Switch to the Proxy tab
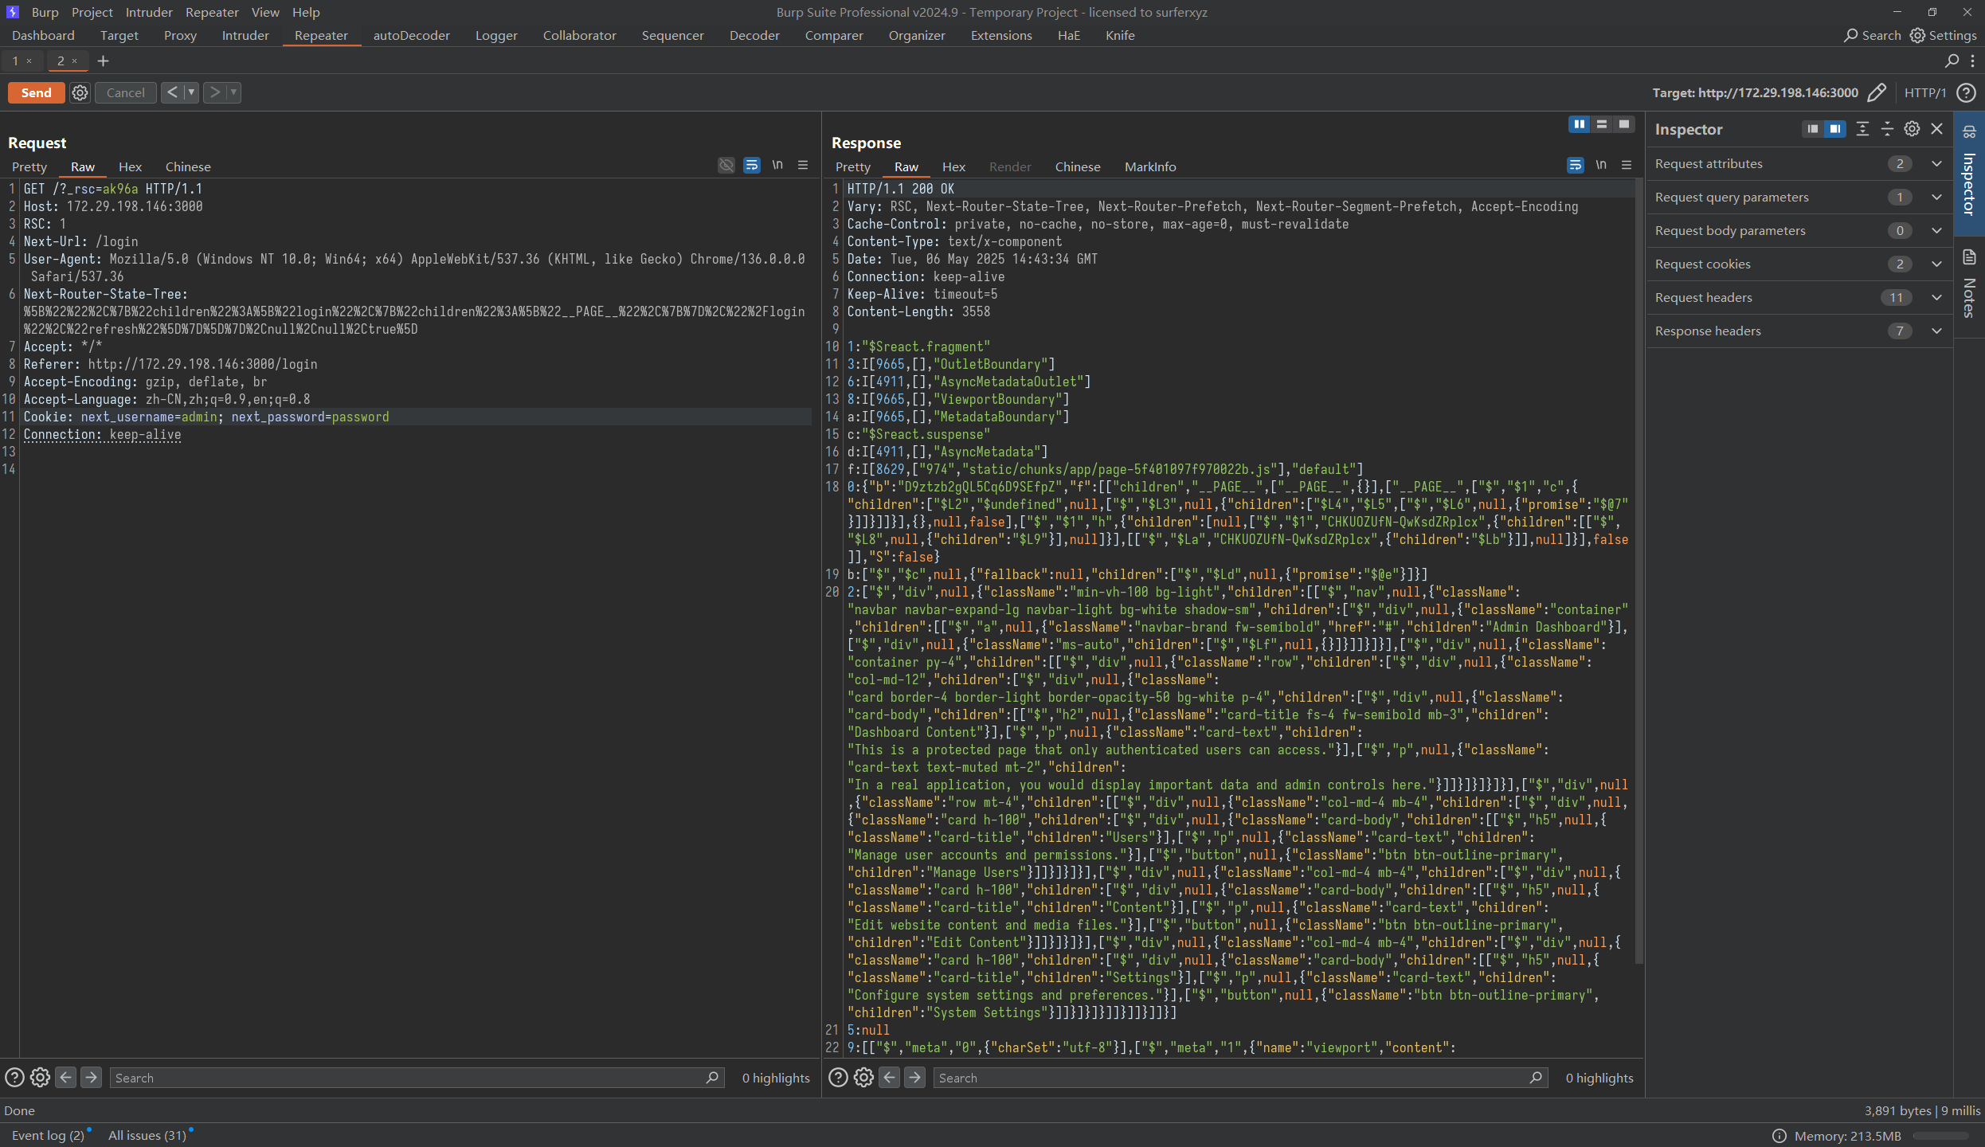 (180, 35)
